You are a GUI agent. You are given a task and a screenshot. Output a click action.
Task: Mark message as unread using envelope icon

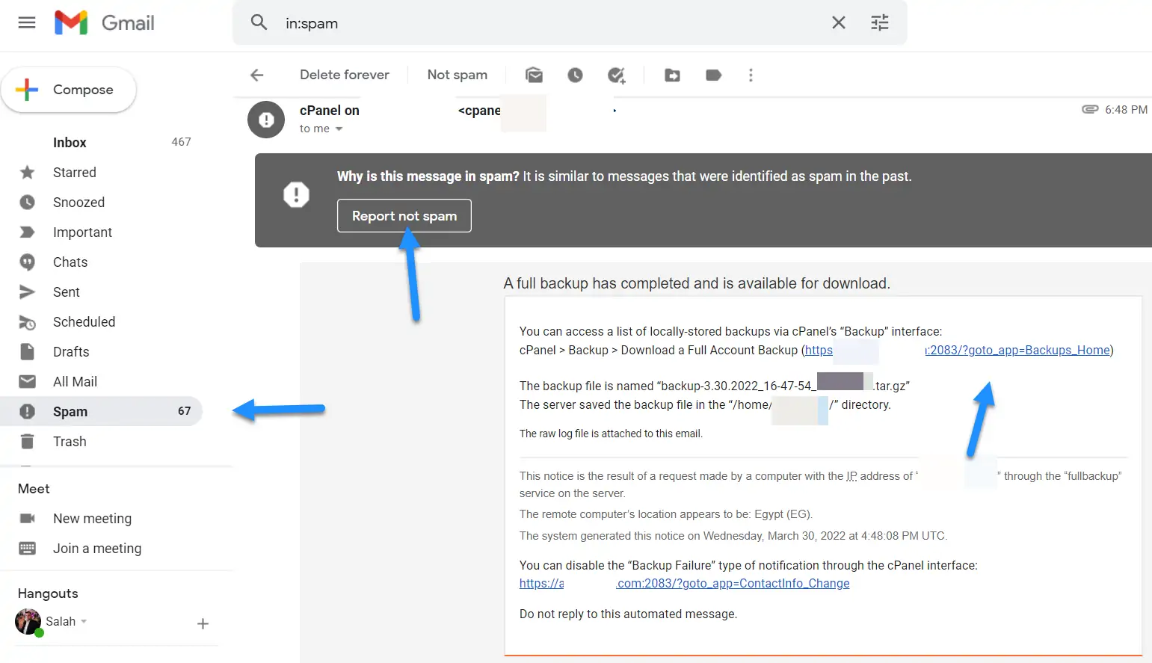[x=534, y=75]
